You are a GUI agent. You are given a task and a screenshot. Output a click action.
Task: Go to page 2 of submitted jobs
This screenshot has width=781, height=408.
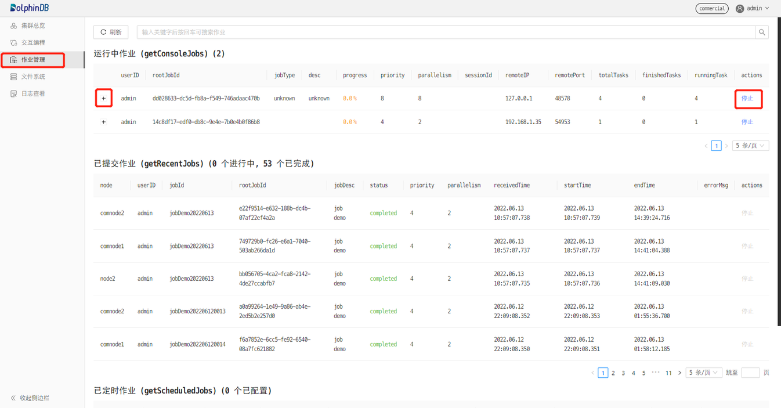coord(613,373)
